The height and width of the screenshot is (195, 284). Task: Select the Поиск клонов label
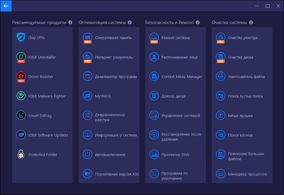[x=240, y=135]
